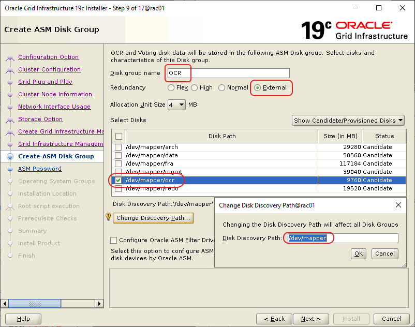Screen dimensions: 415x327
Task: Select the Flex redundancy radio button
Action: (x=171, y=87)
